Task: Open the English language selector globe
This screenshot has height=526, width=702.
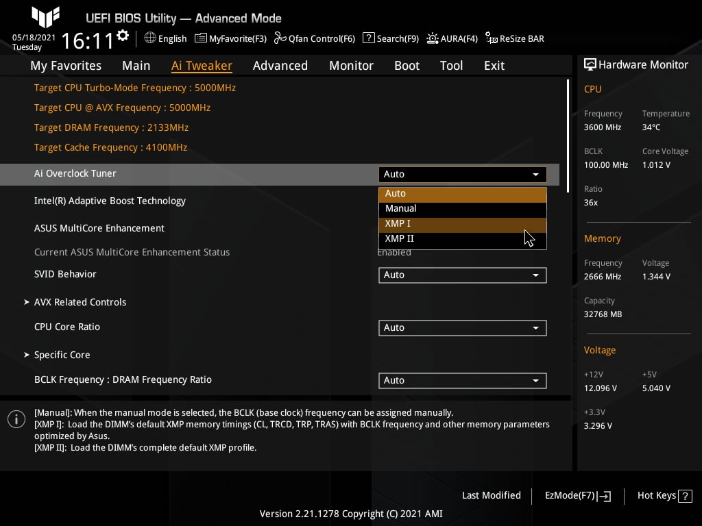Action: point(150,38)
